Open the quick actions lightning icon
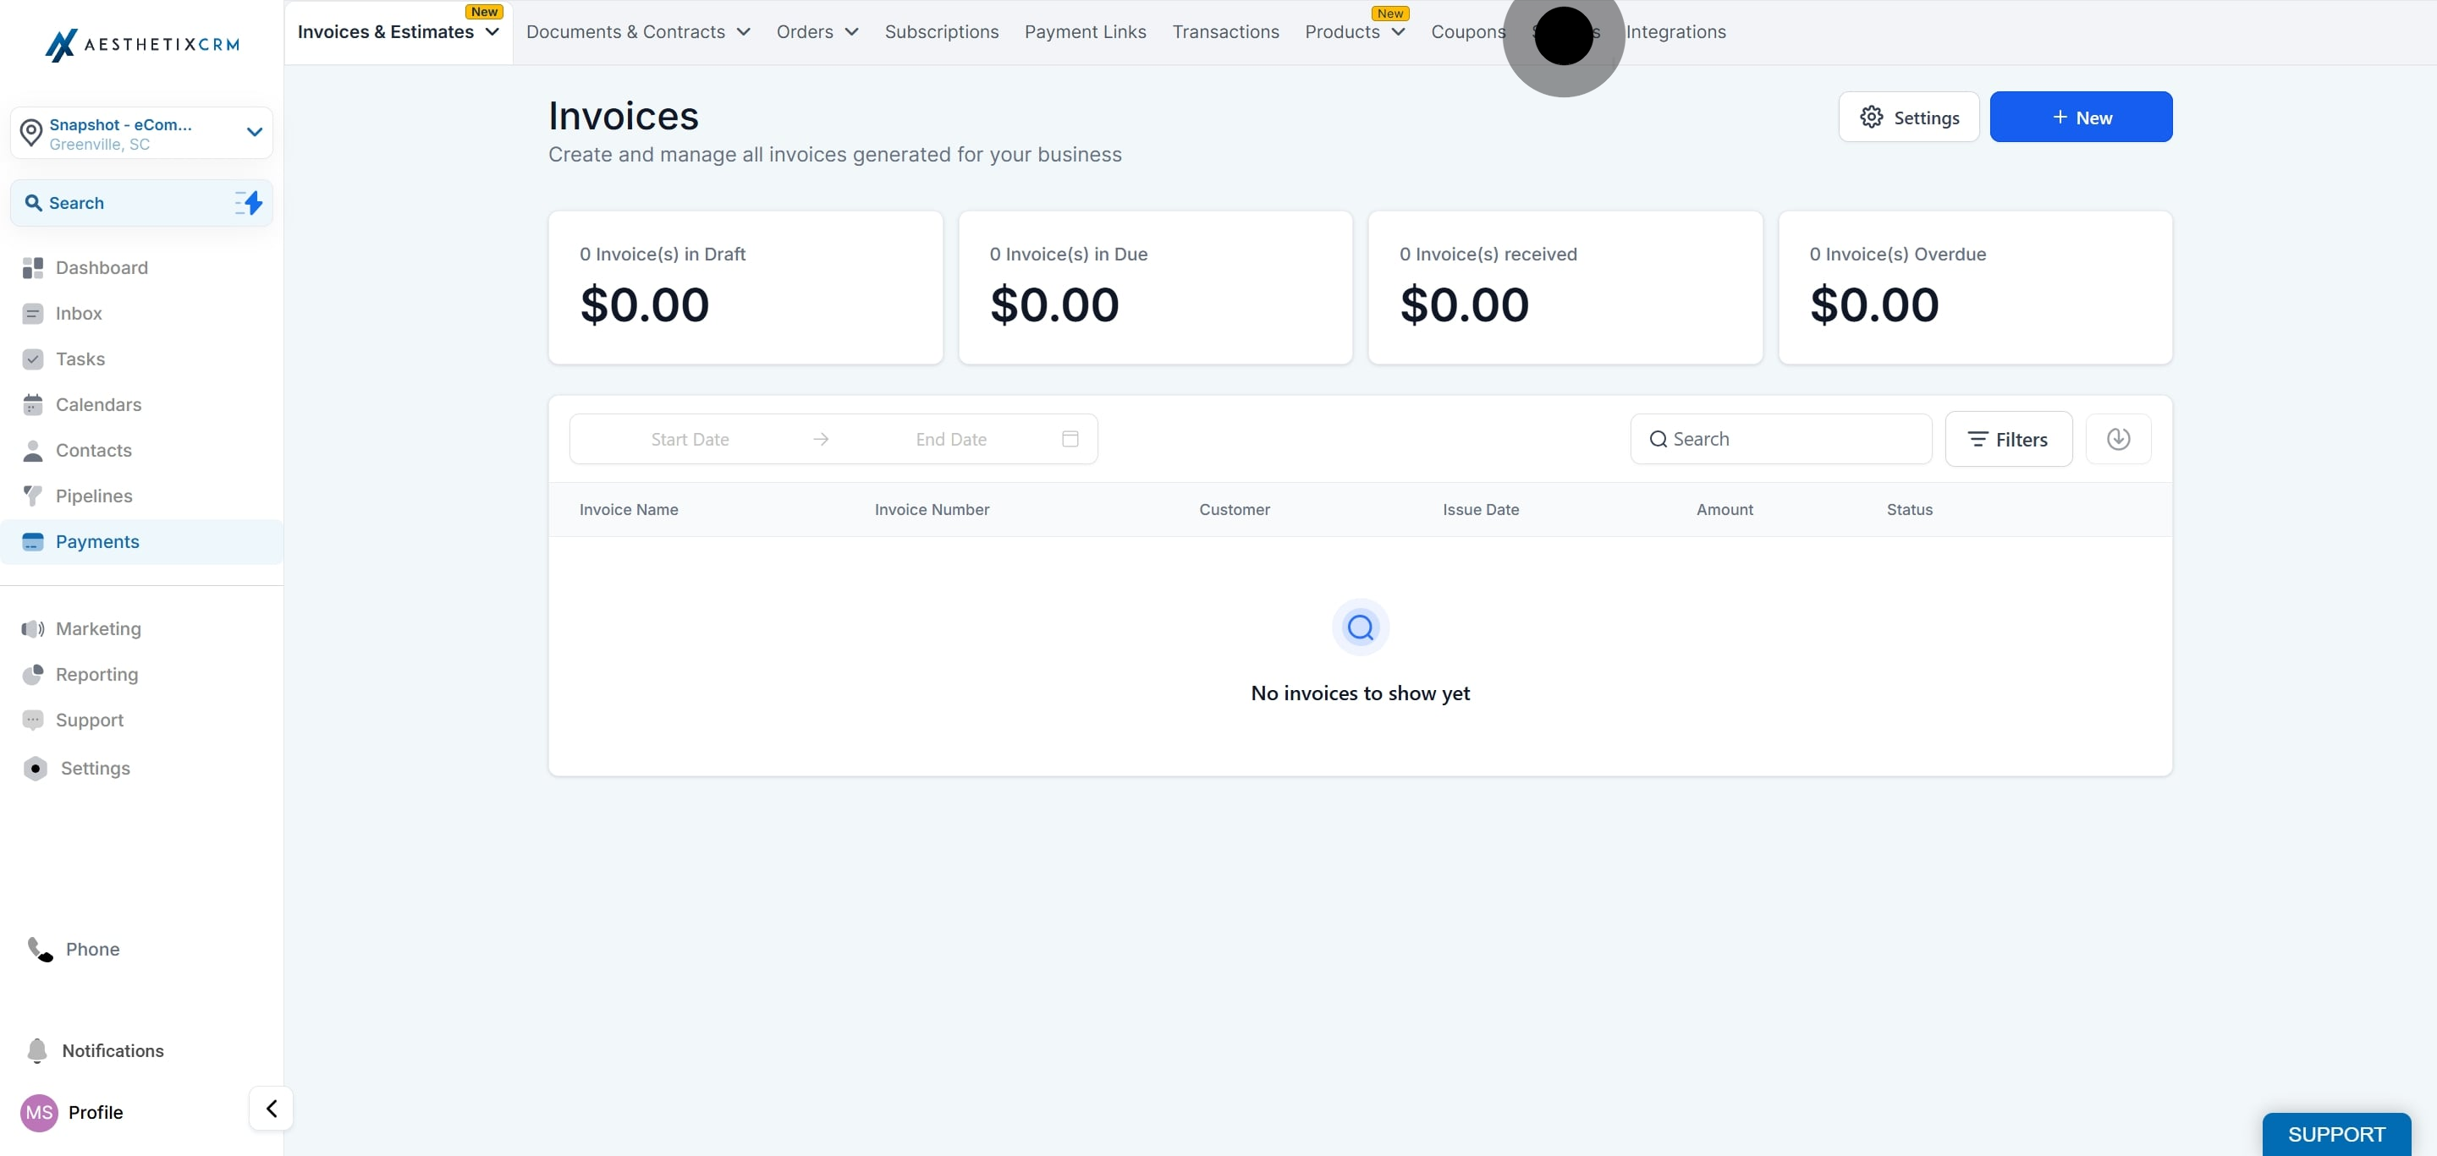Viewport: 2437px width, 1156px height. pyautogui.click(x=249, y=202)
